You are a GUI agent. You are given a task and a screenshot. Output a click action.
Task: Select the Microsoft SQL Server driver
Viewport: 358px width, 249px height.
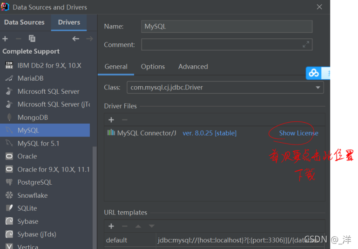(45, 91)
